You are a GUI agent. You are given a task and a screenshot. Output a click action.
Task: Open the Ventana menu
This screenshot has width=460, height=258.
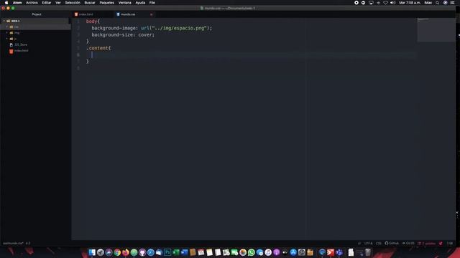(x=124, y=3)
